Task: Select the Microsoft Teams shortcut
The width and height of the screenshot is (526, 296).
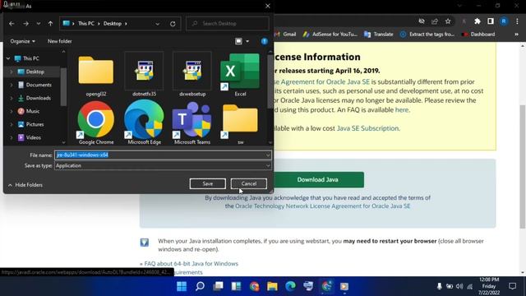Action: click(192, 123)
